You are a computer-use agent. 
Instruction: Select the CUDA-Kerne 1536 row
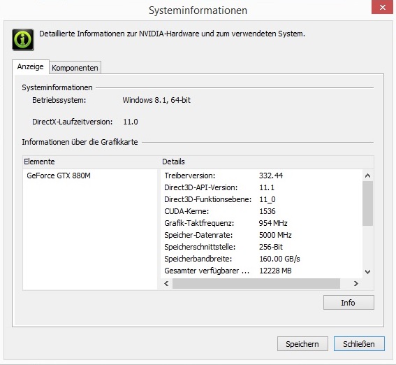[x=261, y=211]
